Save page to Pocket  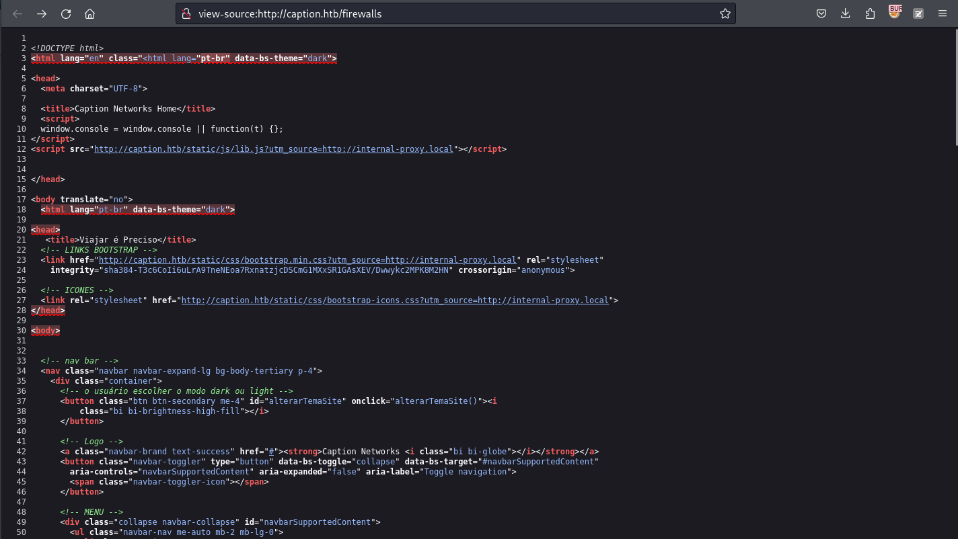(x=821, y=13)
